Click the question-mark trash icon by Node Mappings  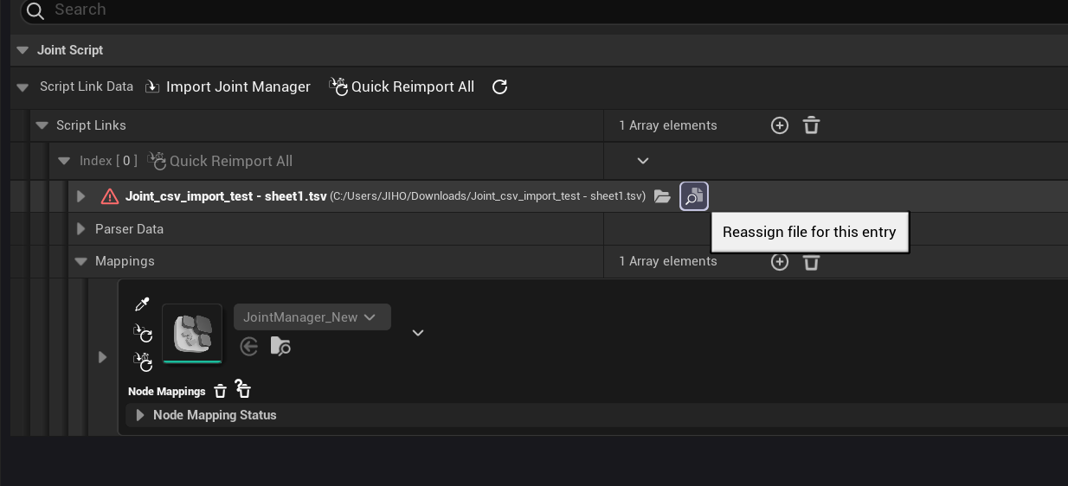pyautogui.click(x=243, y=391)
